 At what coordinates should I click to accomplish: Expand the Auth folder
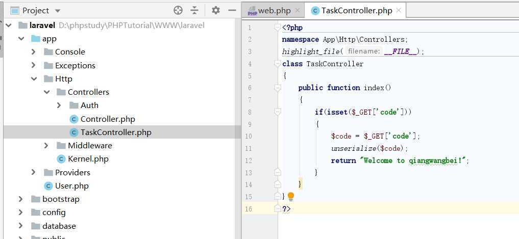pyautogui.click(x=59, y=105)
